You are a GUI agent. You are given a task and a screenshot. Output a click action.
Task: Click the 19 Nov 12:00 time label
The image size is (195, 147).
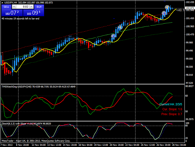(101, 145)
